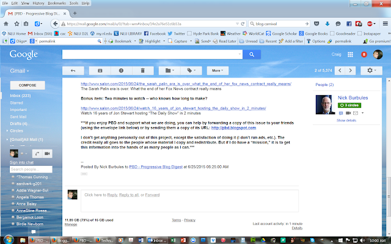Click the Search people field
The image size is (391, 244).
point(31,170)
